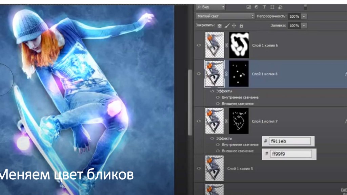Select layer thumbnail of Слой 1 копия 7

click(215, 121)
